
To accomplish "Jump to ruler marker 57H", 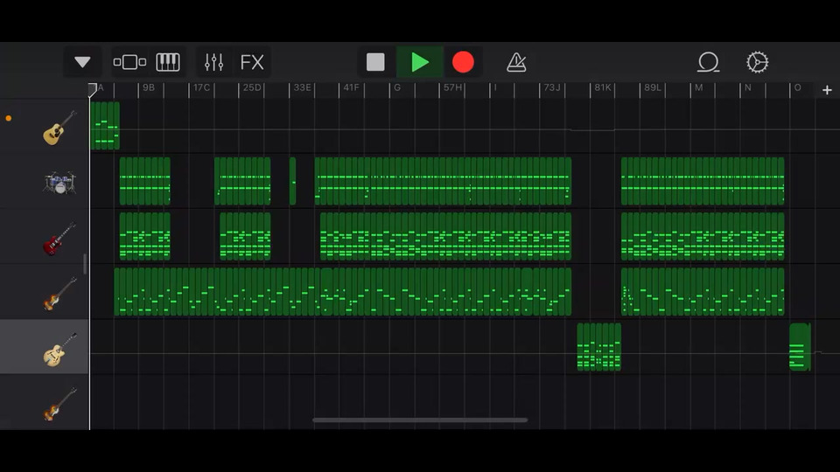I will (452, 87).
